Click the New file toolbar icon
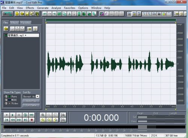Screen dimensions: 188x138 [x=17, y=14]
